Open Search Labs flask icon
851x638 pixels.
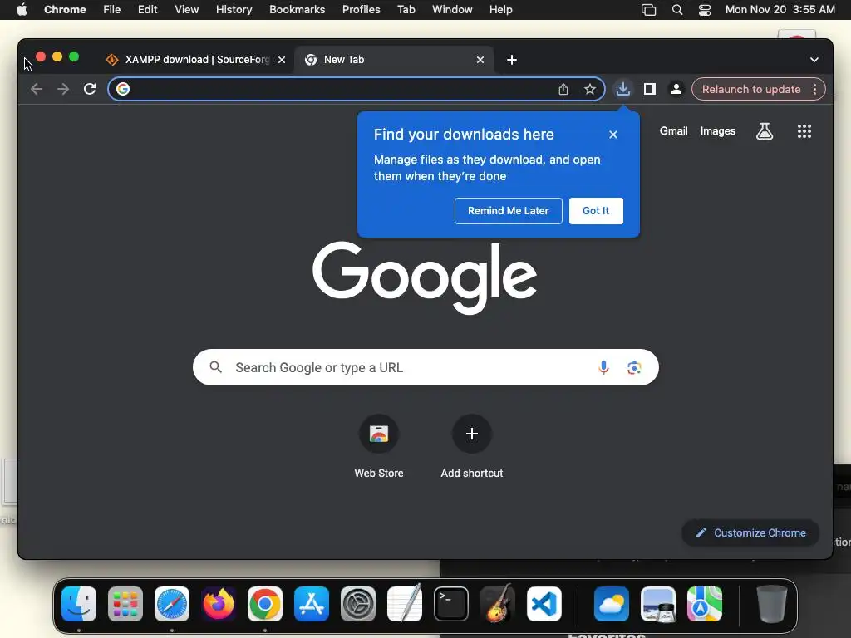click(765, 131)
